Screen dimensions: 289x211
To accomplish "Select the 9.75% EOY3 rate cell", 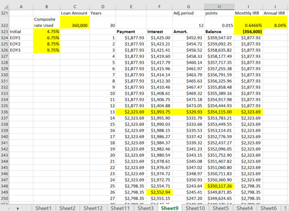I will coord(46,50).
